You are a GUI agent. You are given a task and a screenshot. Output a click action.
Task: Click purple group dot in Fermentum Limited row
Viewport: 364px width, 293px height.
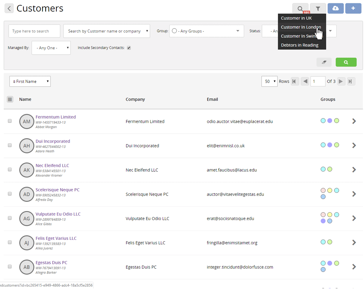click(x=330, y=121)
